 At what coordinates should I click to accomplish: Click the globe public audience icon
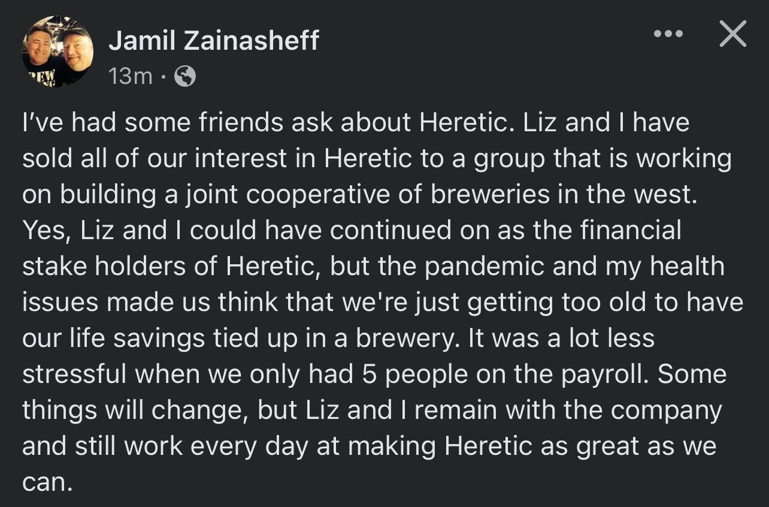[184, 76]
